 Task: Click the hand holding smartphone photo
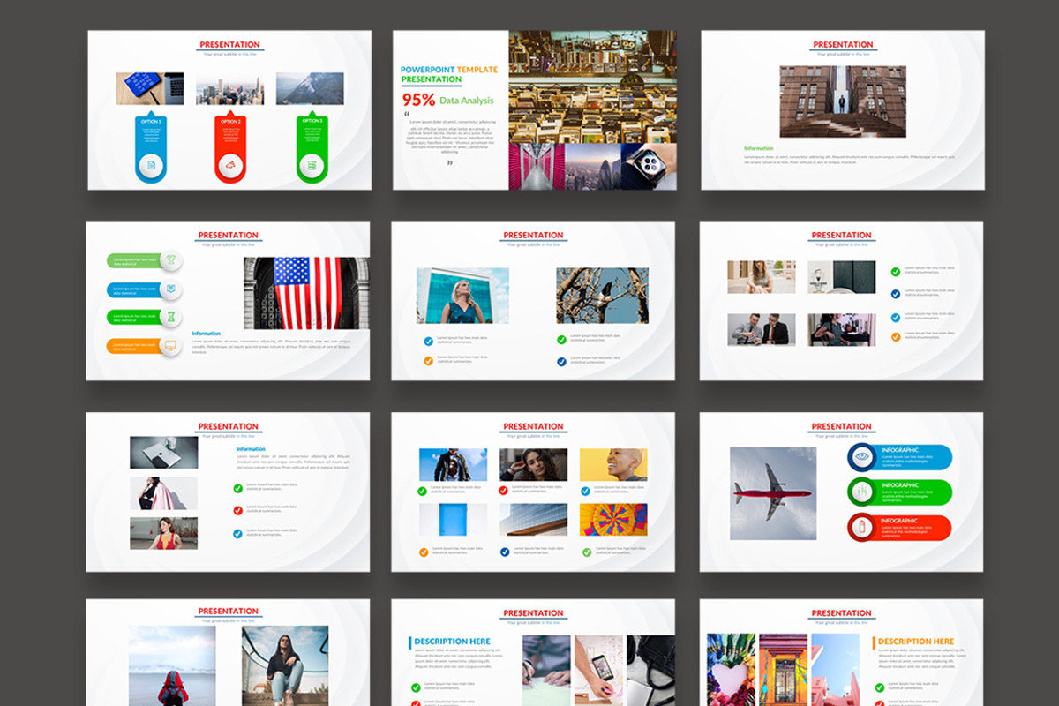point(598,670)
